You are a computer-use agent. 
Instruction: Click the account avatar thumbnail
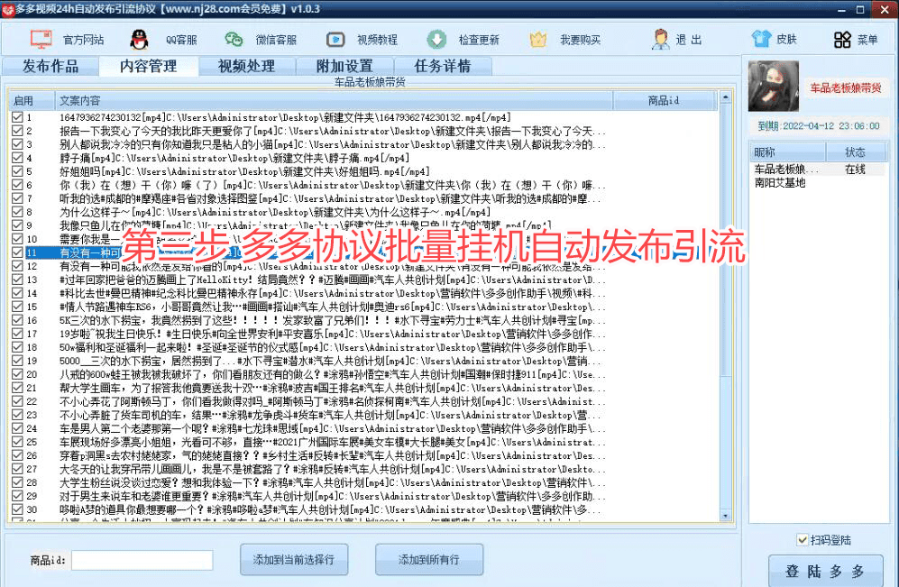[774, 86]
